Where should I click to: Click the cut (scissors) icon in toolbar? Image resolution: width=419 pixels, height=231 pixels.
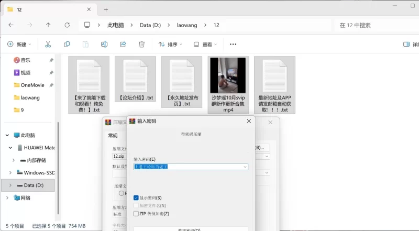tap(48, 45)
